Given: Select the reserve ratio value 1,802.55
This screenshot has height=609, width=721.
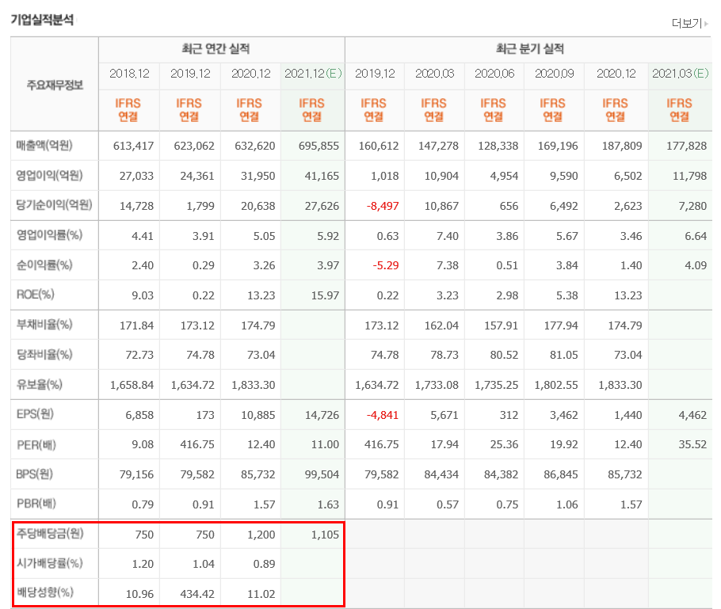Looking at the screenshot, I should coord(556,385).
